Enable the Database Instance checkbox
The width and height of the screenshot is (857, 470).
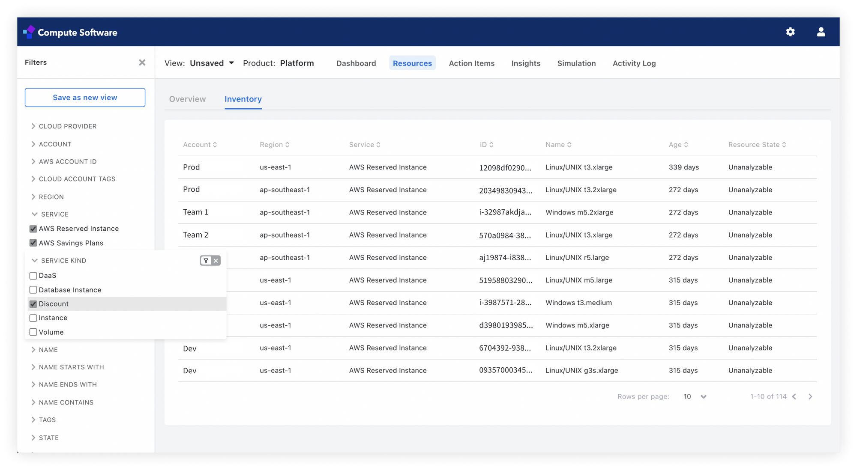33,290
